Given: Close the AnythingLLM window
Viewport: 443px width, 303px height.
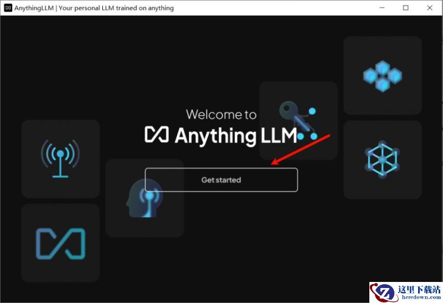Looking at the screenshot, I should tap(430, 8).
